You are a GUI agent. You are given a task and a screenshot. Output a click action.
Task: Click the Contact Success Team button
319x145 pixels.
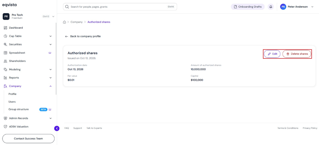point(29,139)
